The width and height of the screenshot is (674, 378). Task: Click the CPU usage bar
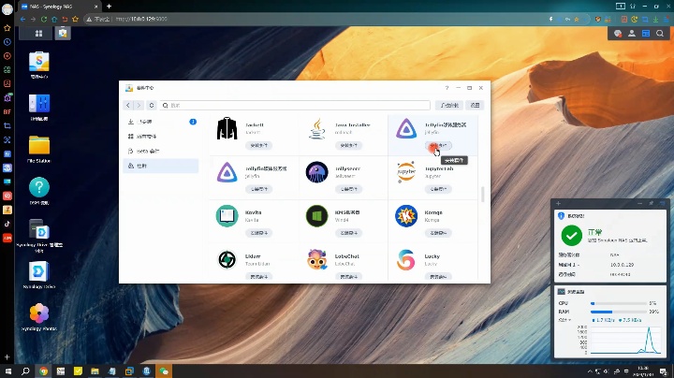(x=619, y=303)
